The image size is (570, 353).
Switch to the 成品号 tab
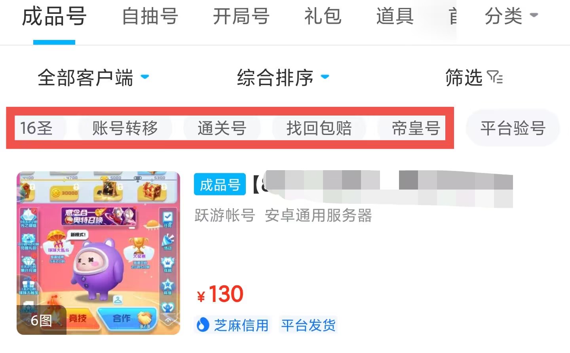click(x=54, y=17)
